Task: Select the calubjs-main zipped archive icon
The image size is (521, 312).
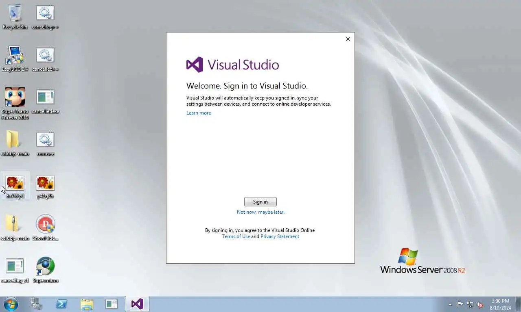Action: [x=15, y=228]
